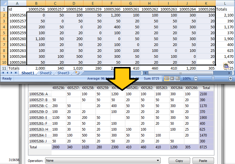Open the Operation dropdown set to None

[103, 160]
